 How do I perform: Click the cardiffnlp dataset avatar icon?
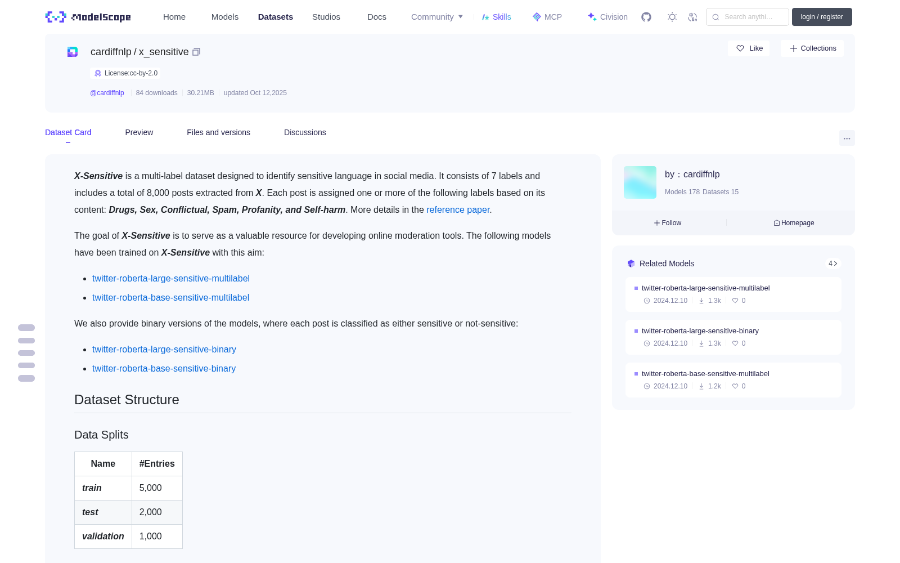(x=73, y=52)
